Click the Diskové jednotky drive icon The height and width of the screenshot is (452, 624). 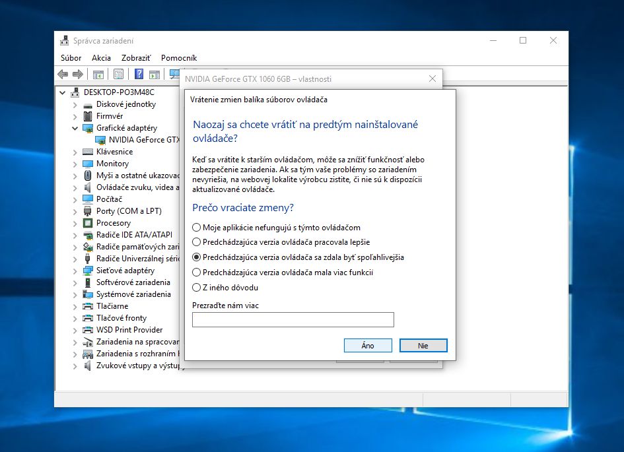(88, 104)
